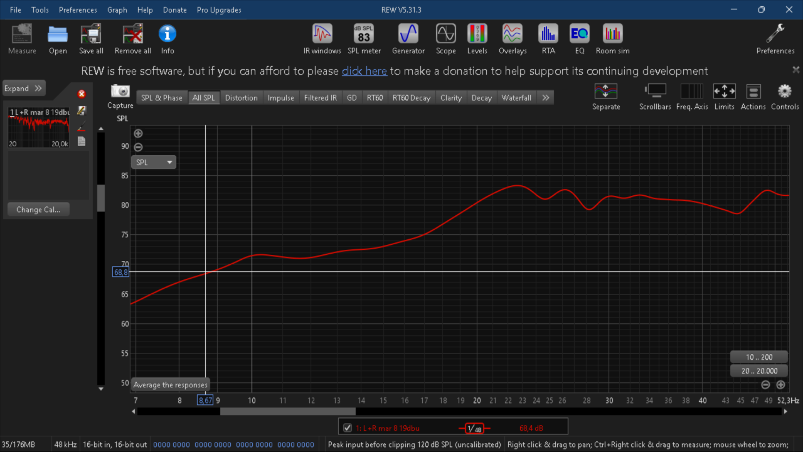Open graph Actions menu
The width and height of the screenshot is (803, 452).
coord(753,97)
